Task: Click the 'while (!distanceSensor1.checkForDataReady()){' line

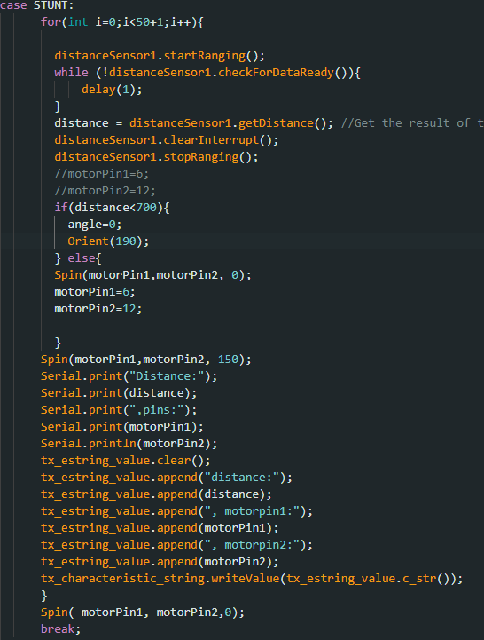Action: (x=207, y=73)
